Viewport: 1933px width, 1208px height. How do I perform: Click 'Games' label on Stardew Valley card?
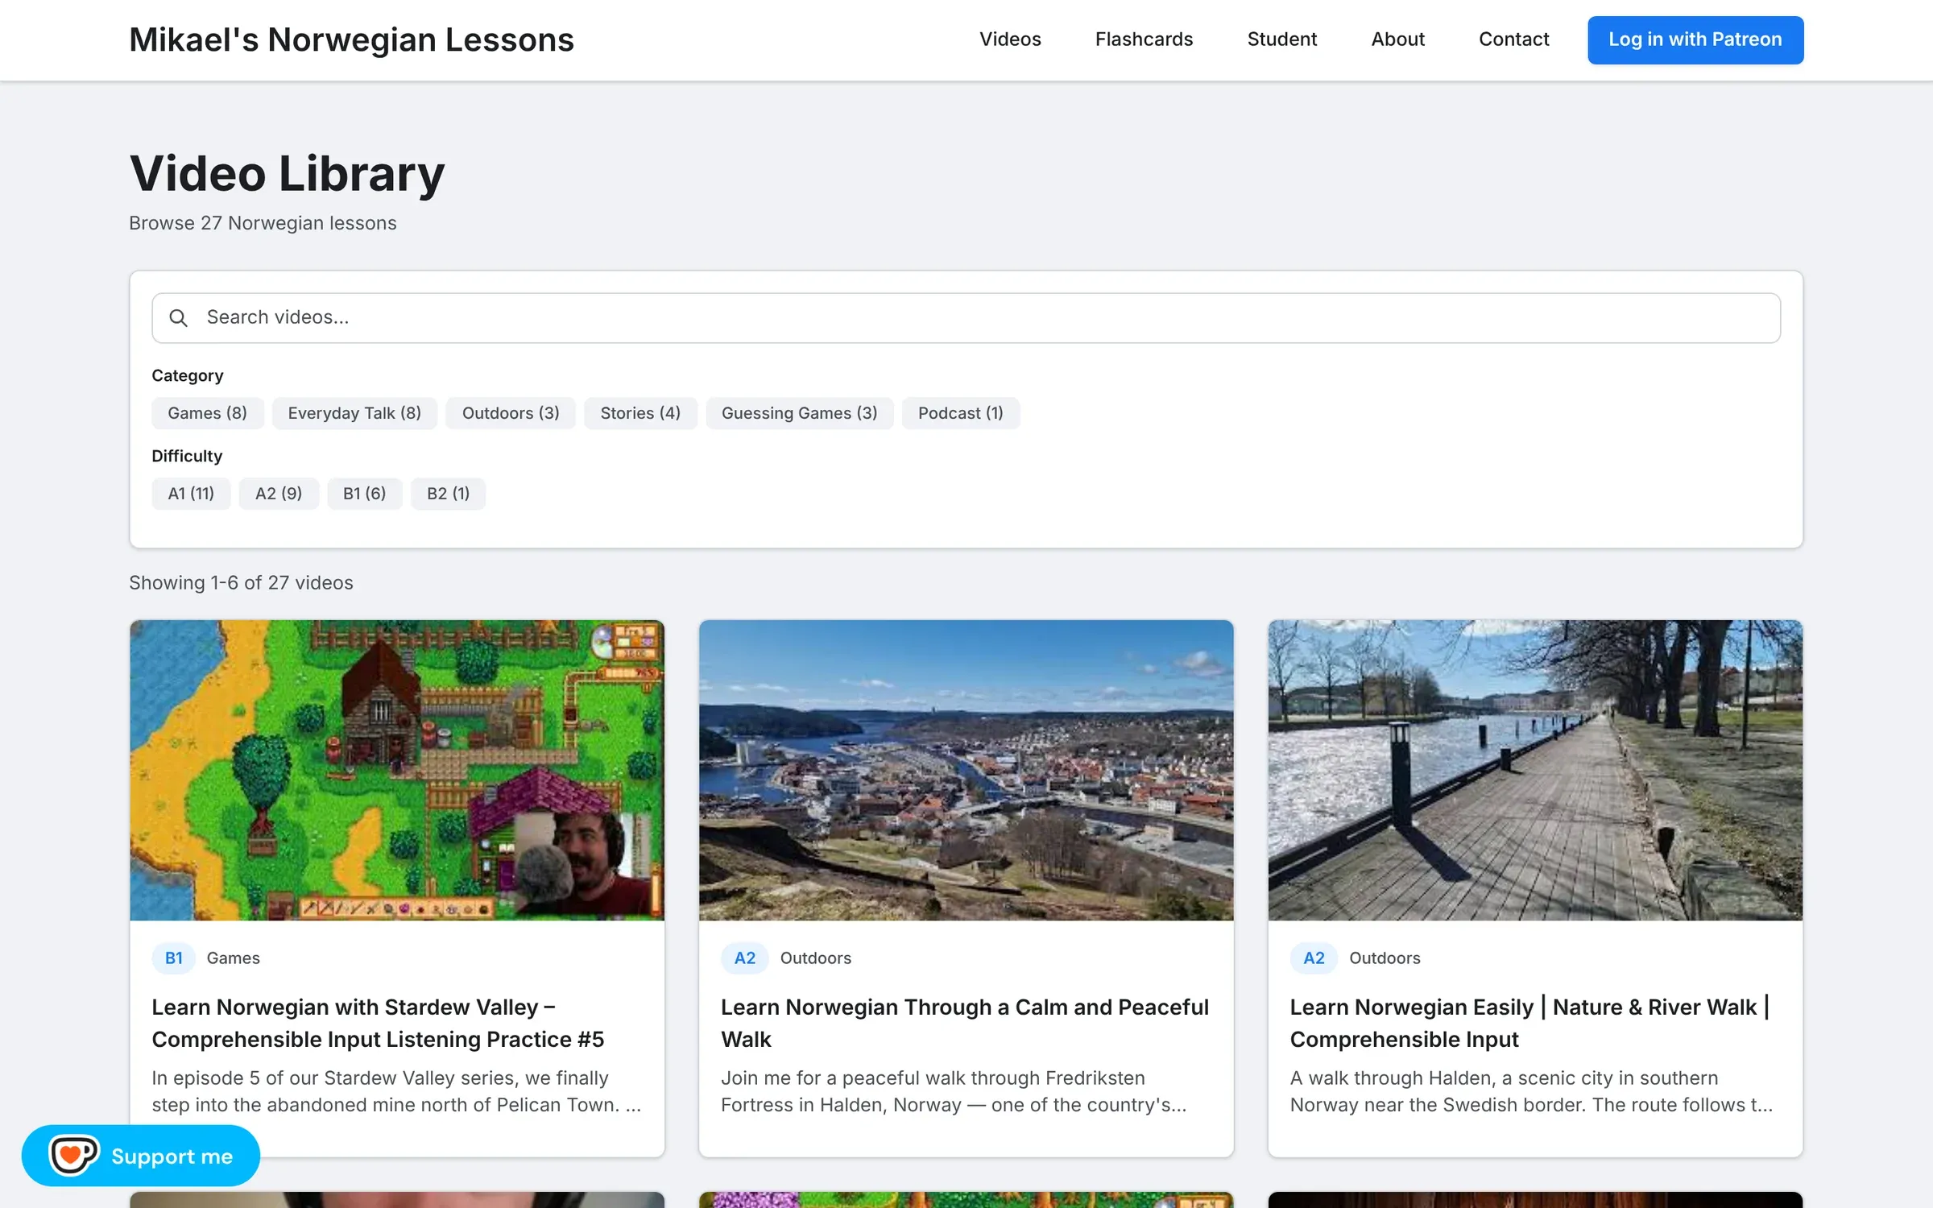234,958
